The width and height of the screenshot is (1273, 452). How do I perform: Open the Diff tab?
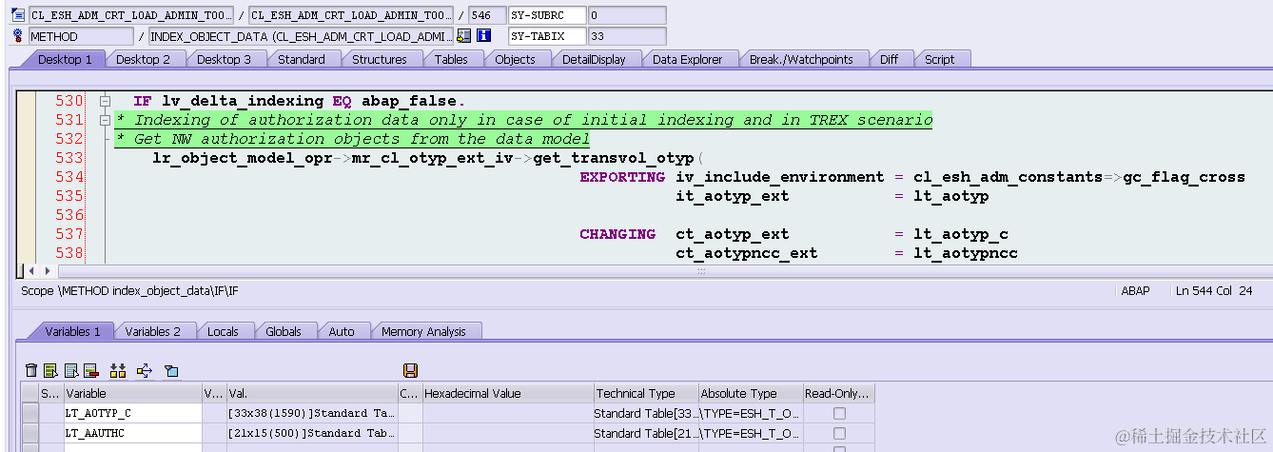[x=889, y=59]
